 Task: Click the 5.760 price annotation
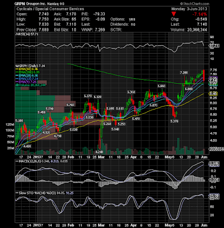pyautogui.click(x=70, y=105)
